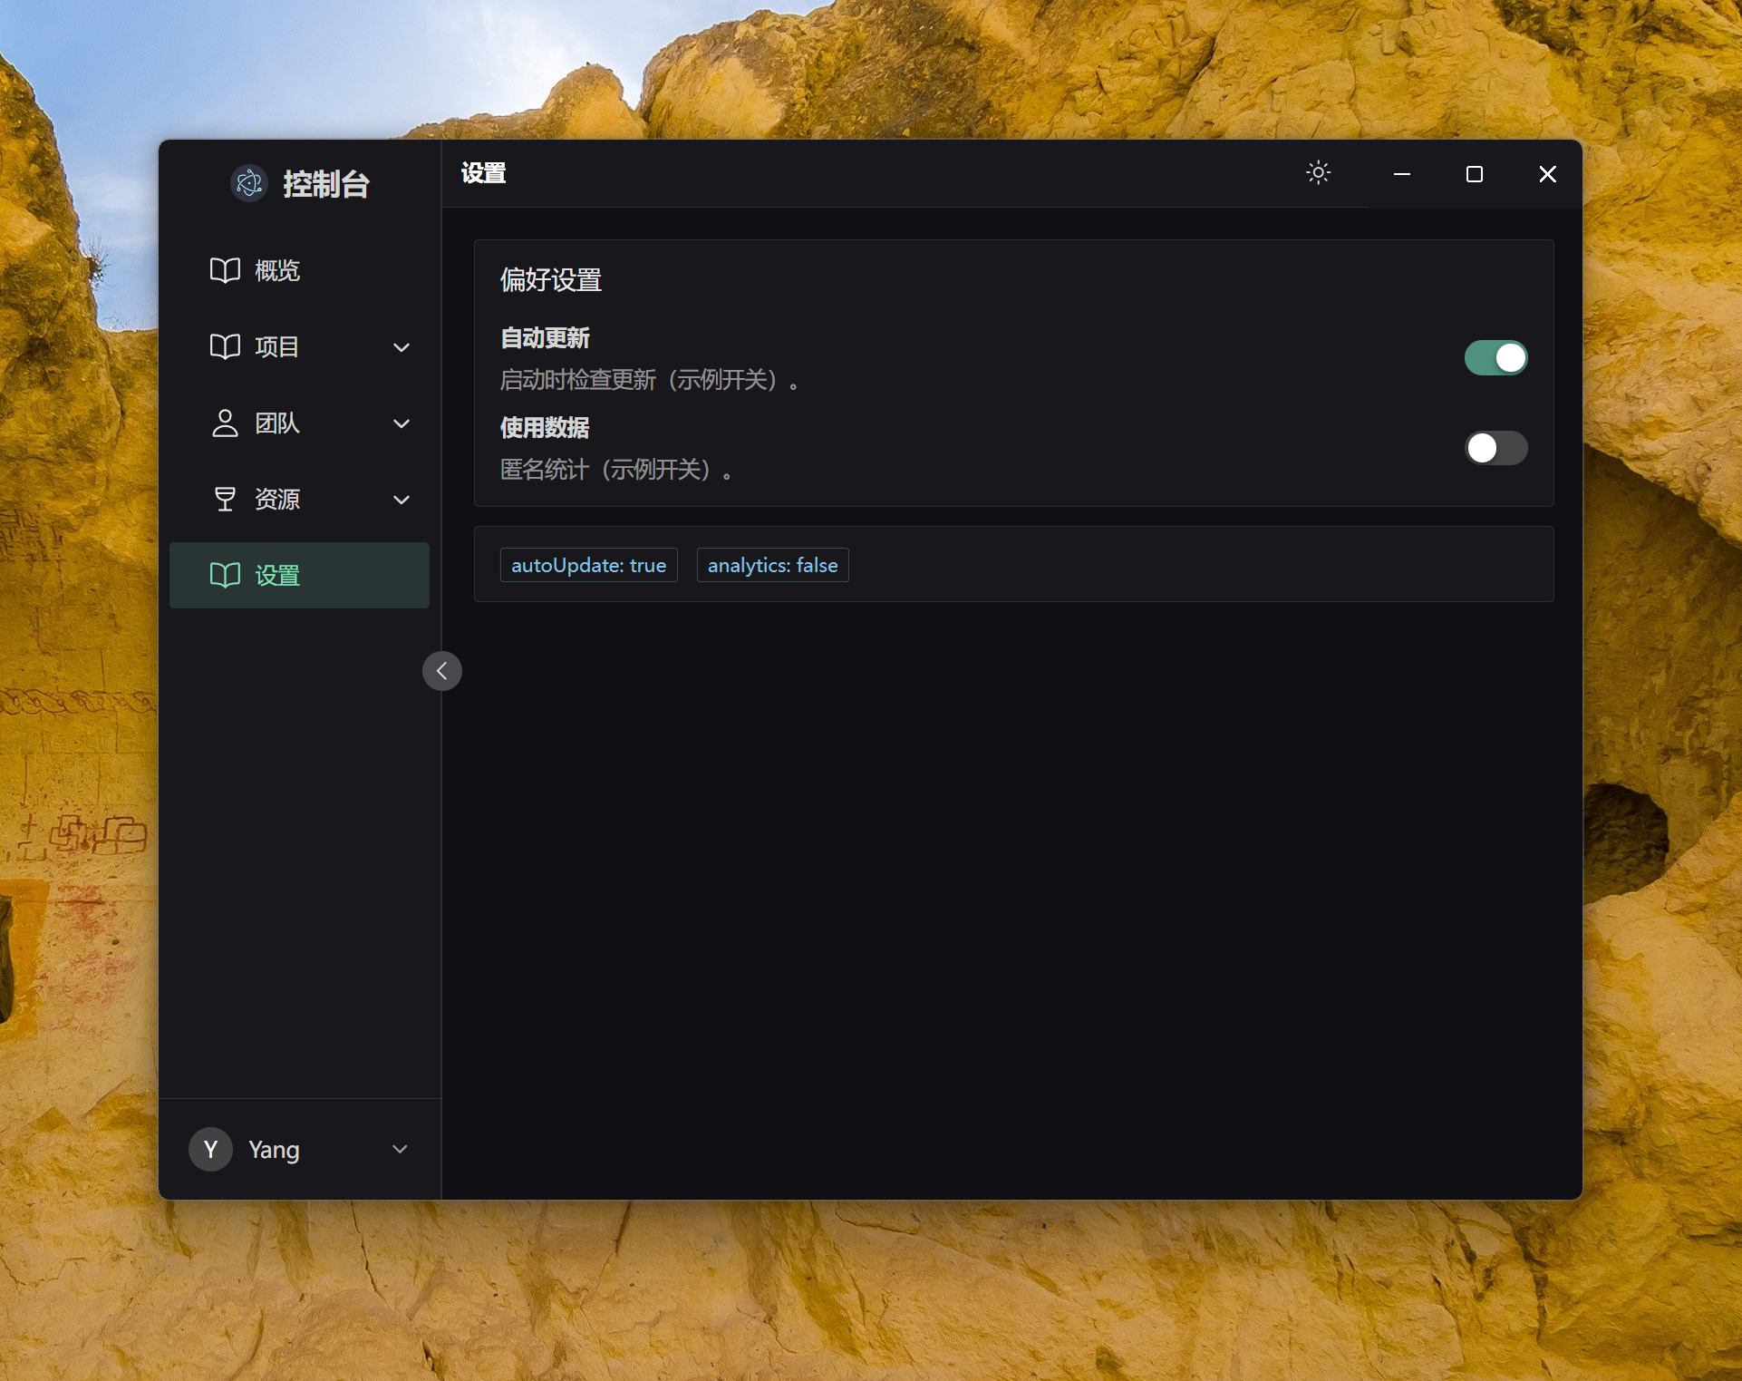The height and width of the screenshot is (1381, 1742).
Task: Open the 设置 page icon in sidebar
Action: click(224, 575)
